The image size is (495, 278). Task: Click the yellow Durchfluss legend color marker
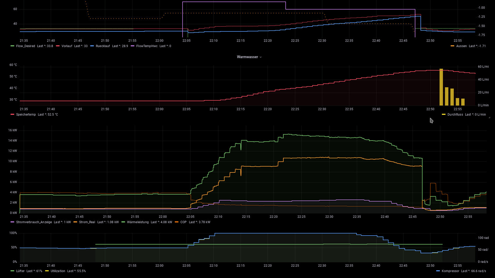[x=443, y=115]
